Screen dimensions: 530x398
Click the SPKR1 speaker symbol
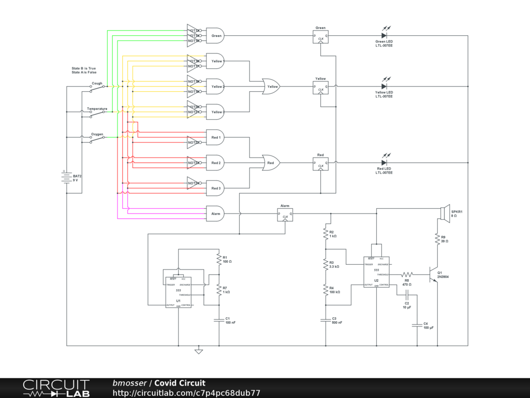coord(444,214)
